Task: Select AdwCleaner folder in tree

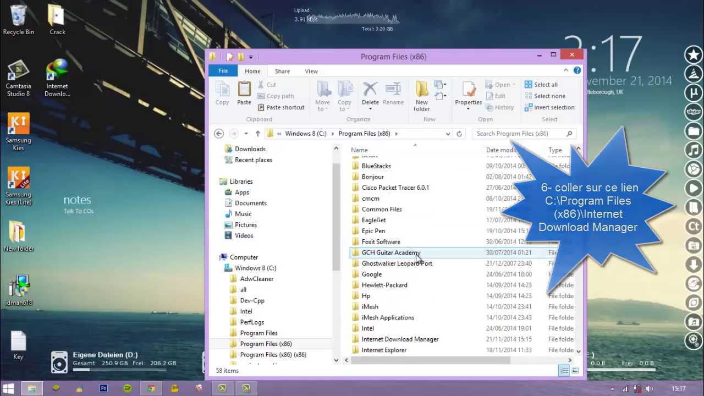Action: point(256,279)
